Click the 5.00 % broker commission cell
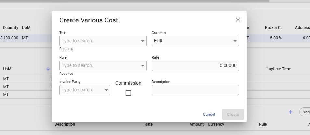 click(276, 38)
